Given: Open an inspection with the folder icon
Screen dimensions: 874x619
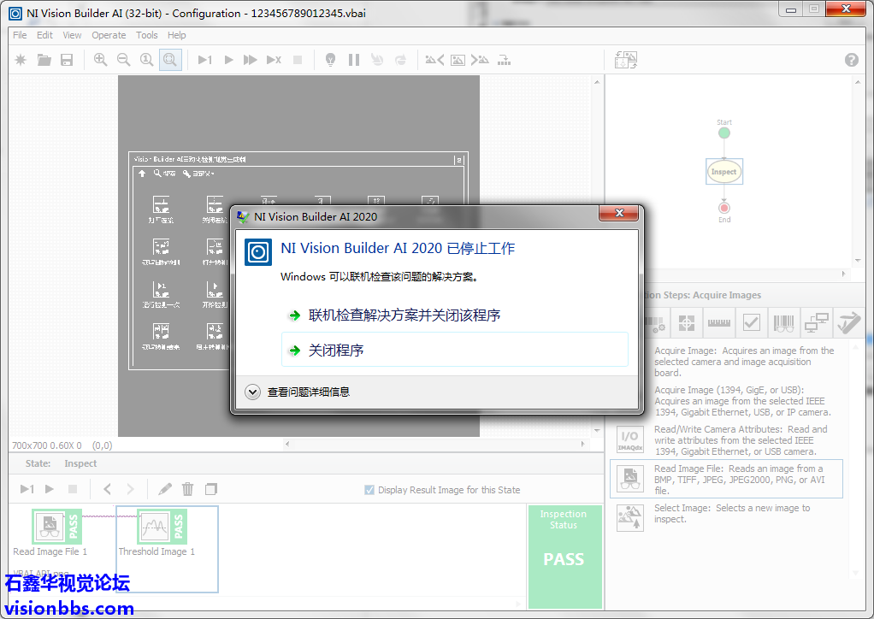Looking at the screenshot, I should 44,60.
